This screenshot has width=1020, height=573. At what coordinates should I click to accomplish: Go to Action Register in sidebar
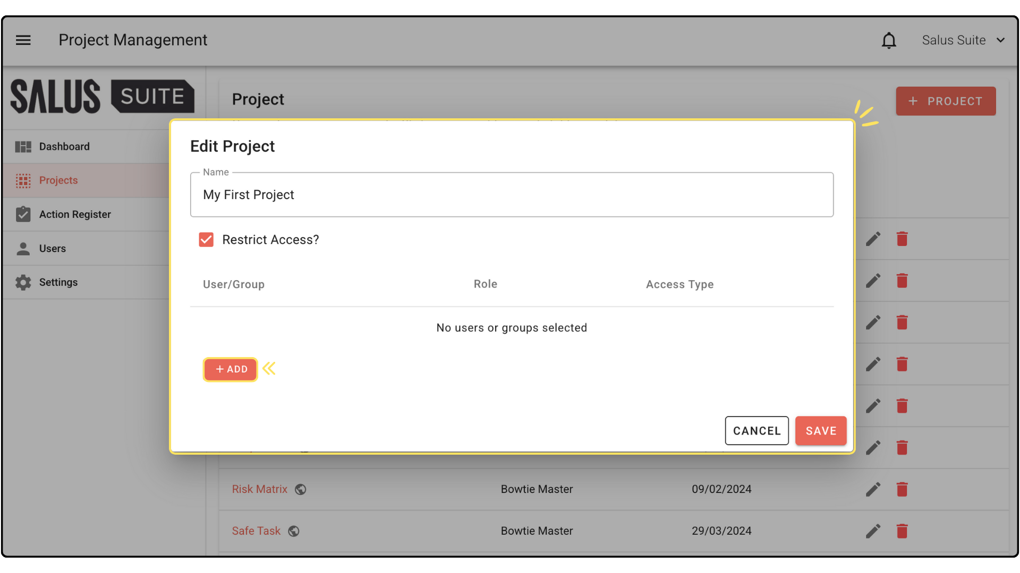click(x=74, y=214)
